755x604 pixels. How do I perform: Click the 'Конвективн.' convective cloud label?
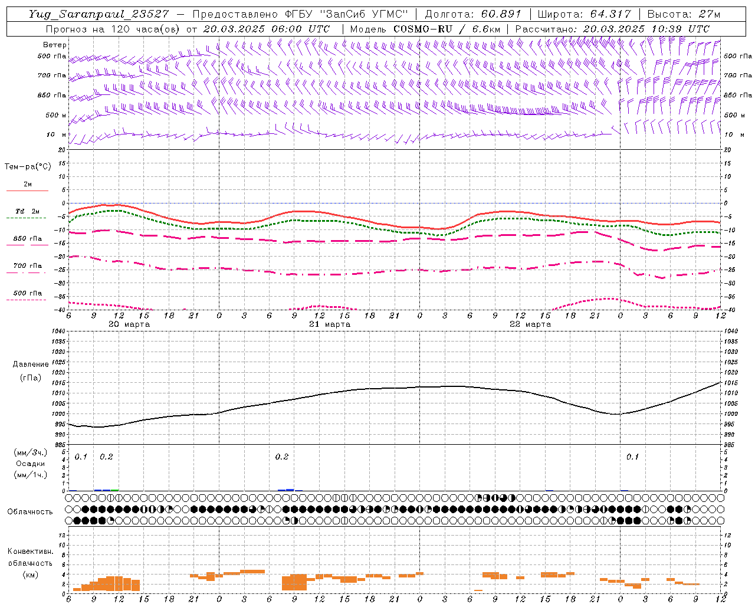click(x=30, y=552)
